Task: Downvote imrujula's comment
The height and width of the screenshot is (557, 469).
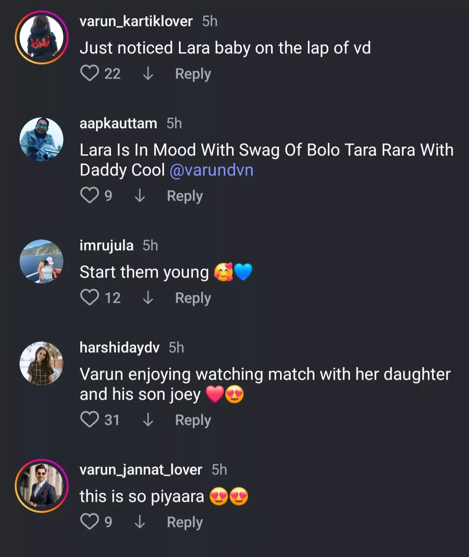Action: (x=148, y=298)
